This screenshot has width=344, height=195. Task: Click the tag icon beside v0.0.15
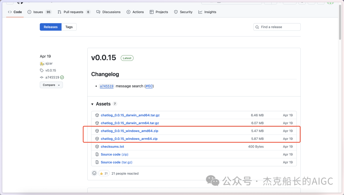point(42,70)
